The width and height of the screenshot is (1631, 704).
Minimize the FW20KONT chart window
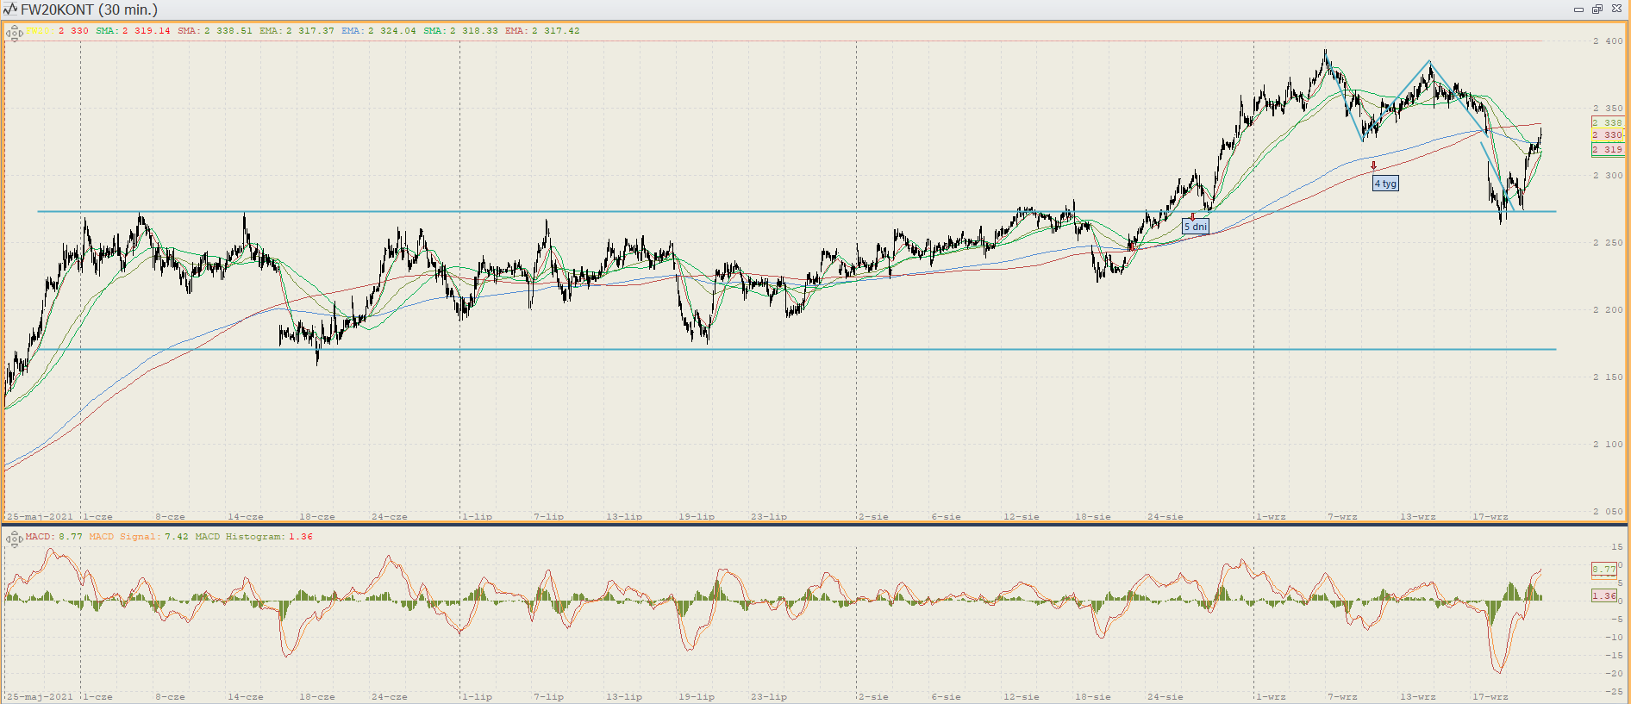click(1578, 9)
